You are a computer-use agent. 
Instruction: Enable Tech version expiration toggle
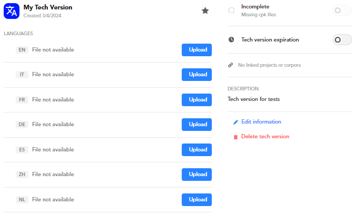click(342, 39)
